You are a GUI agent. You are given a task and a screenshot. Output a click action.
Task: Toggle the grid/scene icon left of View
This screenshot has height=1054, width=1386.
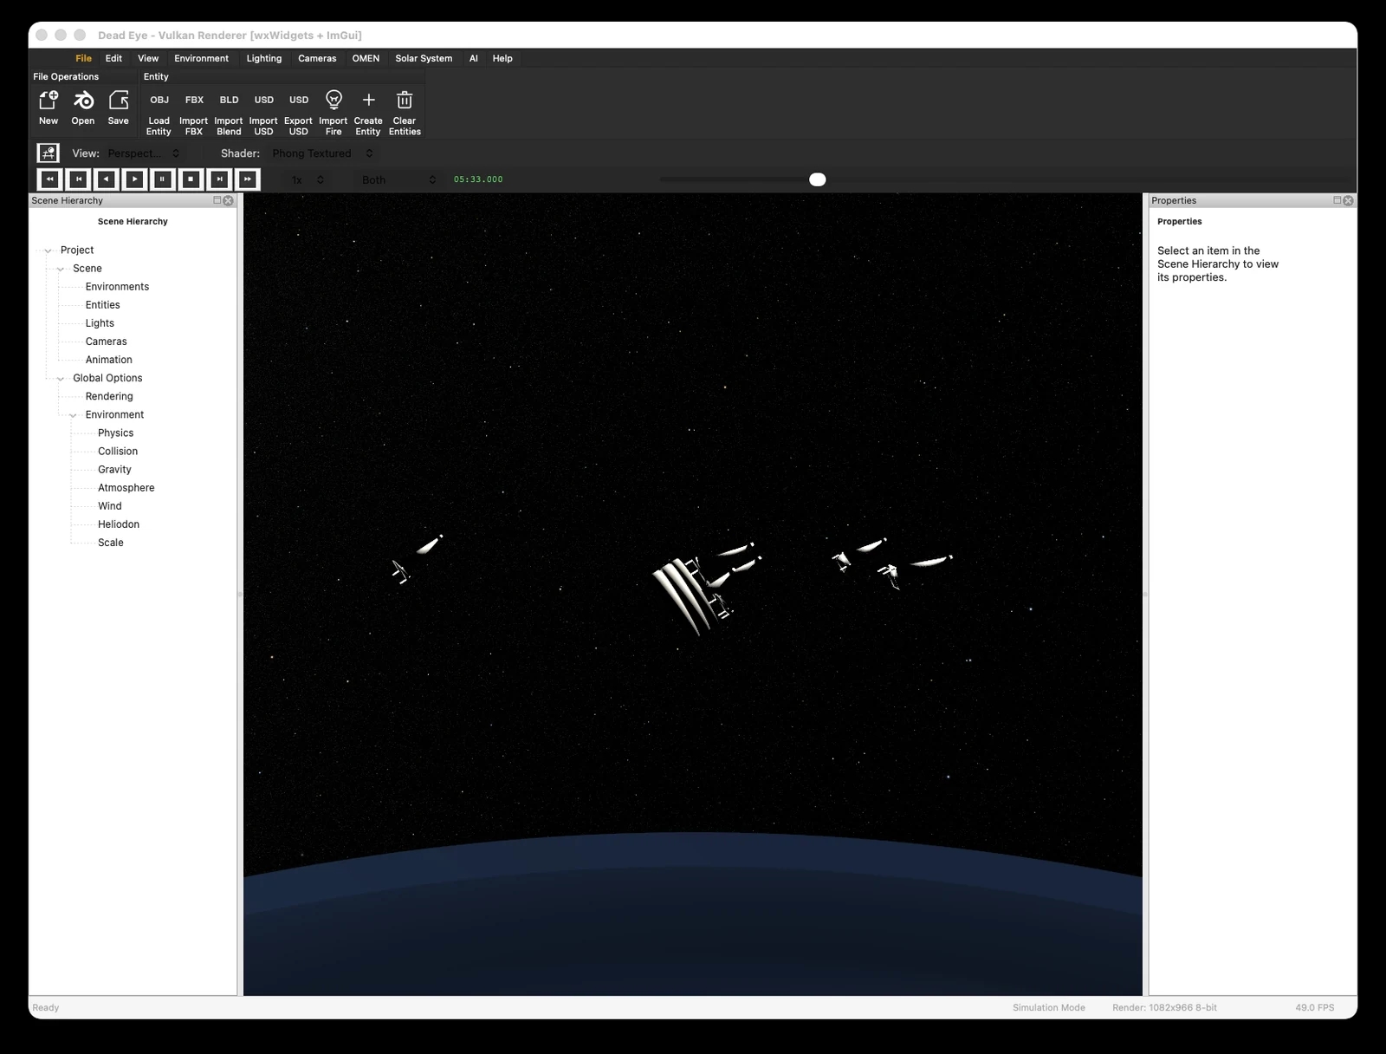pyautogui.click(x=49, y=153)
